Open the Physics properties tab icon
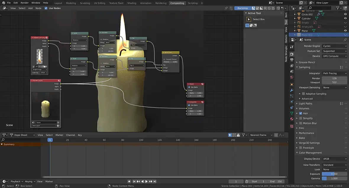 (x=292, y=102)
